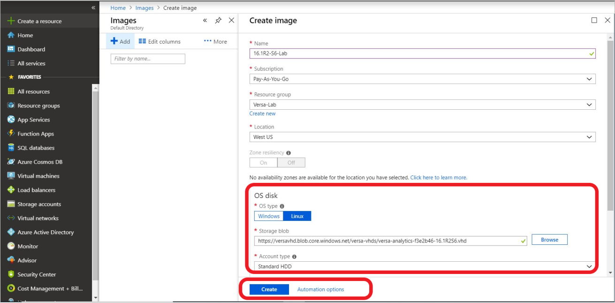Image resolution: width=615 pixels, height=303 pixels.
Task: Collapse sidebar with double-chevron icon
Action: pos(93,8)
